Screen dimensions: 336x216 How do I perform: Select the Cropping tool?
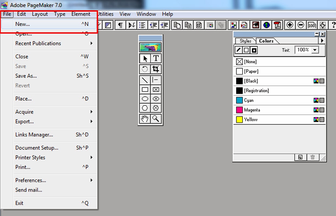[x=156, y=69]
